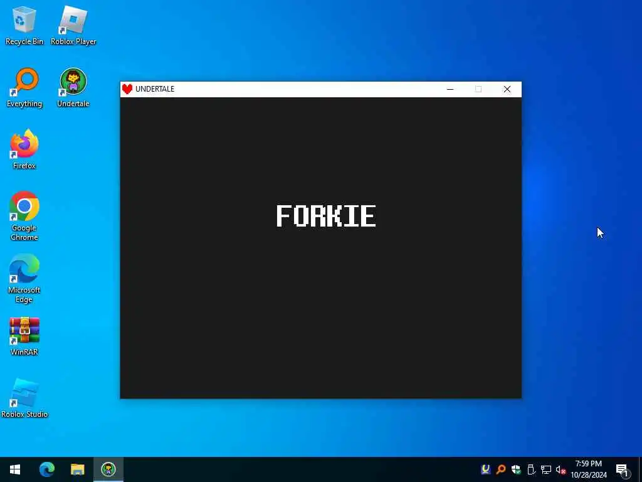Click the UNDERTALE title bar text
642x482 pixels.
pyautogui.click(x=155, y=89)
